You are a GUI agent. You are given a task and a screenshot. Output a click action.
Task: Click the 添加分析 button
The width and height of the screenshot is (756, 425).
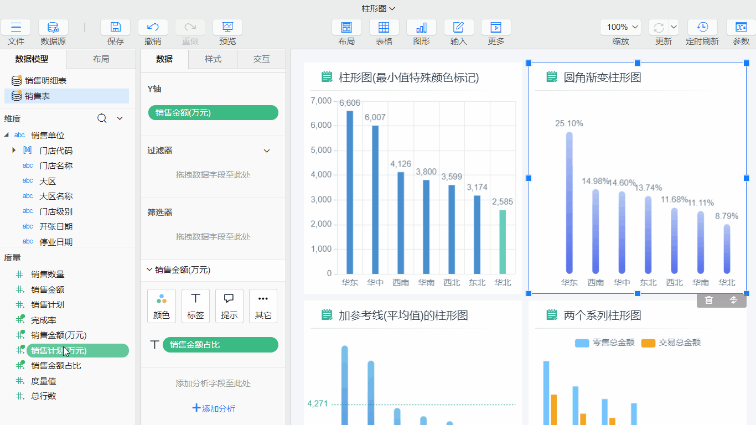tap(213, 408)
